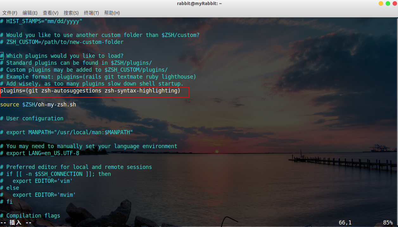Minimize the terminal with the yellow button
This screenshot has height=227, width=398.
click(x=381, y=3)
